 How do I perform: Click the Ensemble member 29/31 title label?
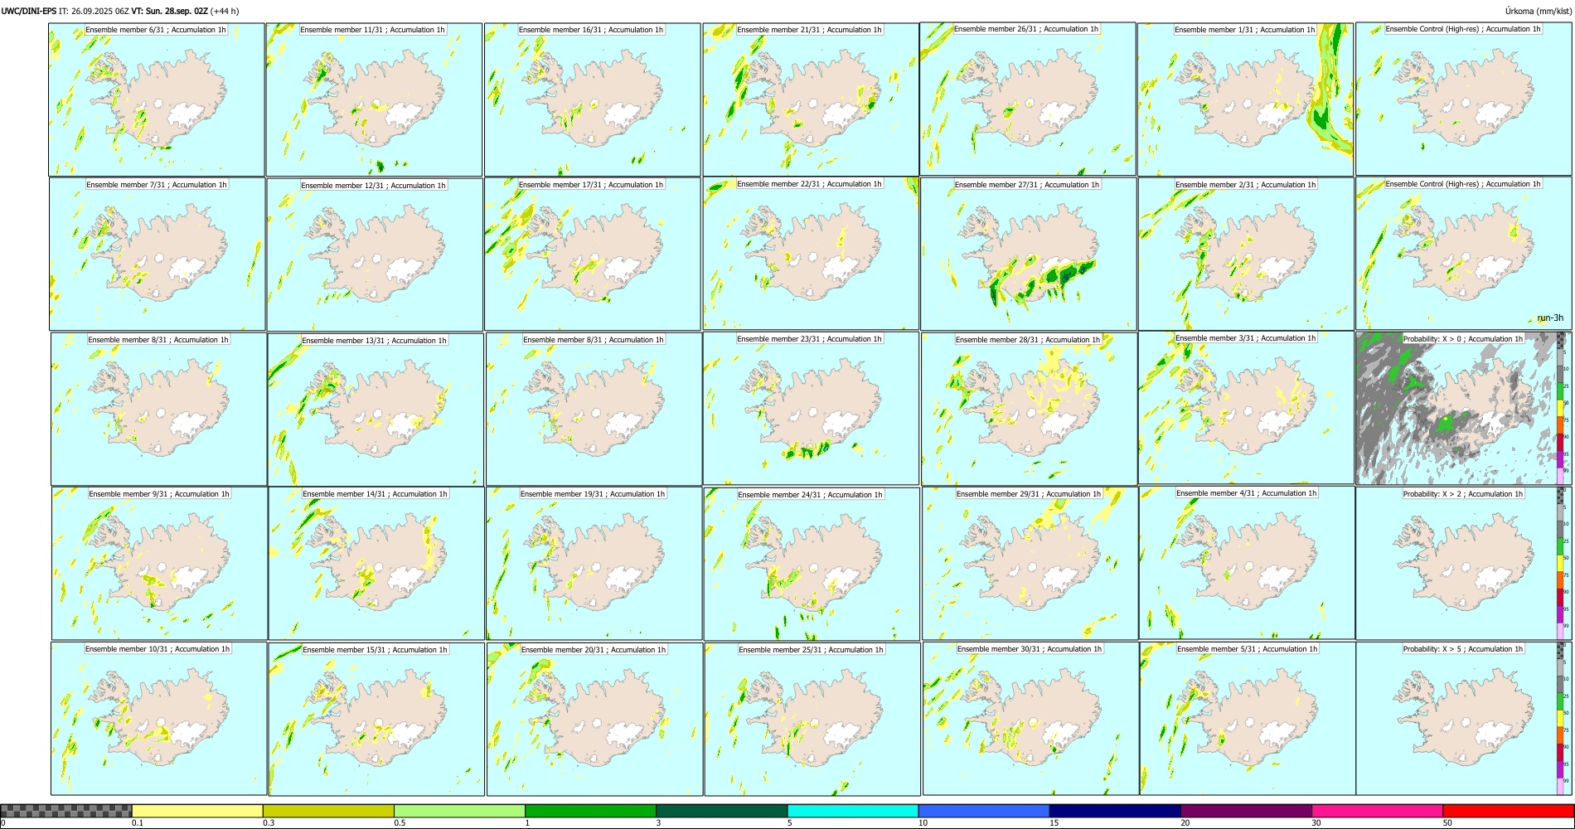point(1029,494)
